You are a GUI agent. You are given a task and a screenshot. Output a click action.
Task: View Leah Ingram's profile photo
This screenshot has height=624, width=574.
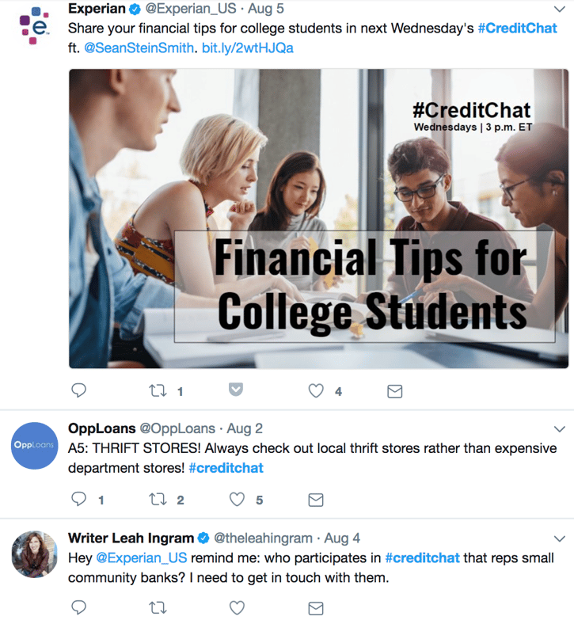click(x=35, y=554)
